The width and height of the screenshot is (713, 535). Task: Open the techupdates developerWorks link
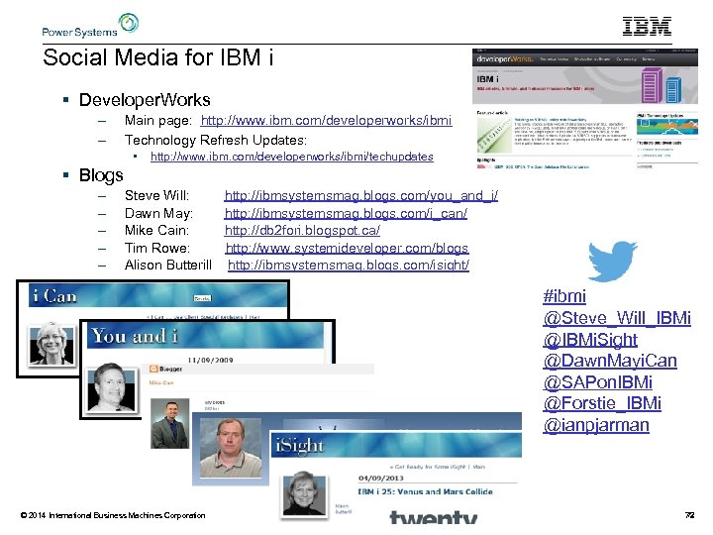tap(291, 157)
